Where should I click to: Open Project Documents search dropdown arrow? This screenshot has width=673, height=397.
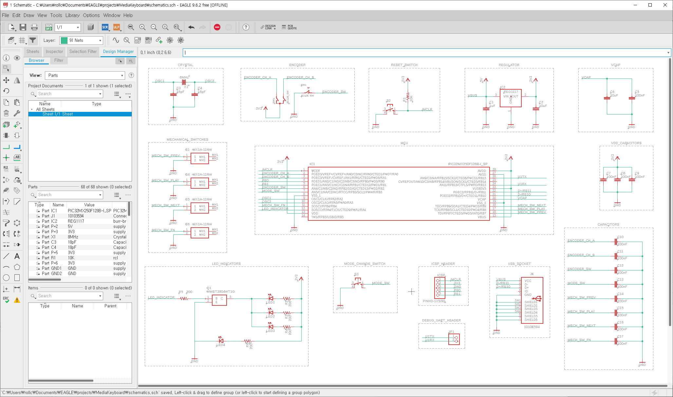[100, 94]
